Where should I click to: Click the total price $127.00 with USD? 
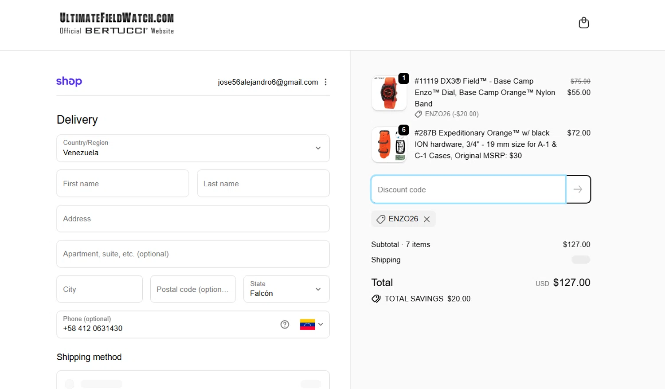click(x=563, y=283)
